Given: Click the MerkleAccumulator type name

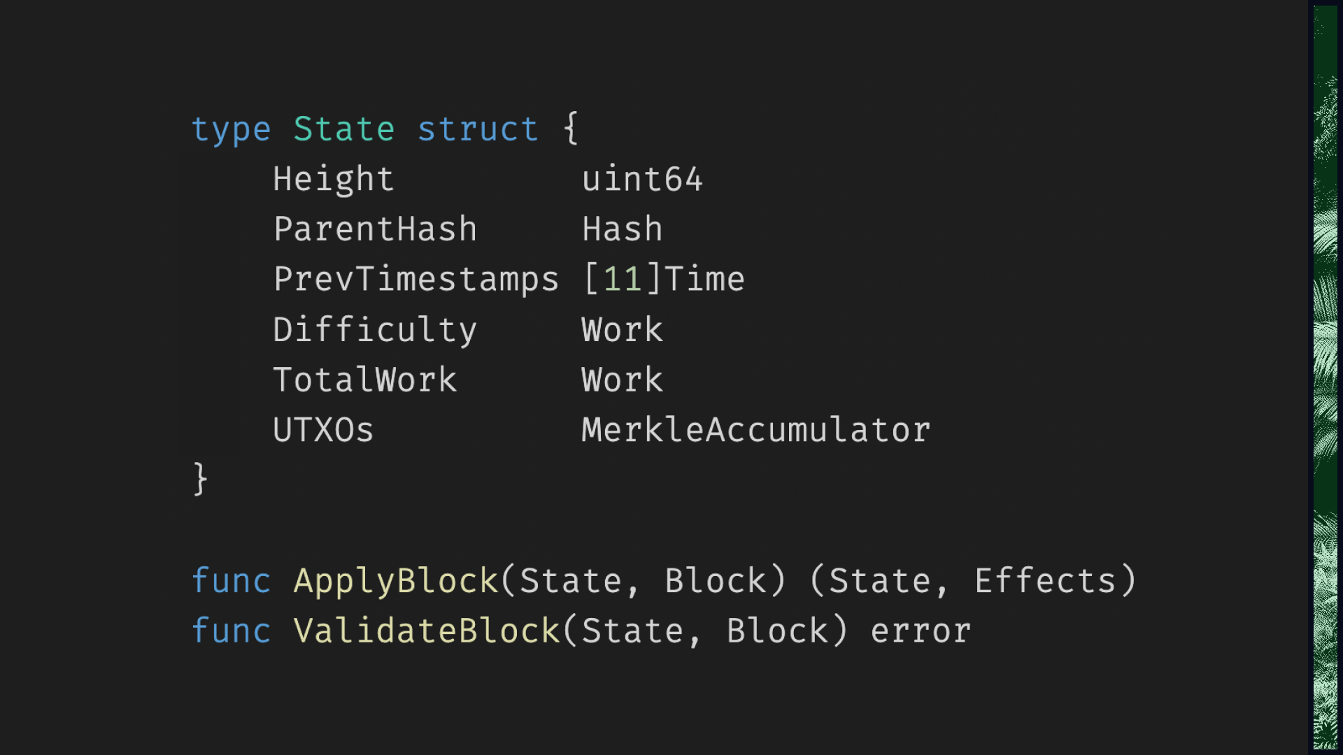Looking at the screenshot, I should point(755,430).
